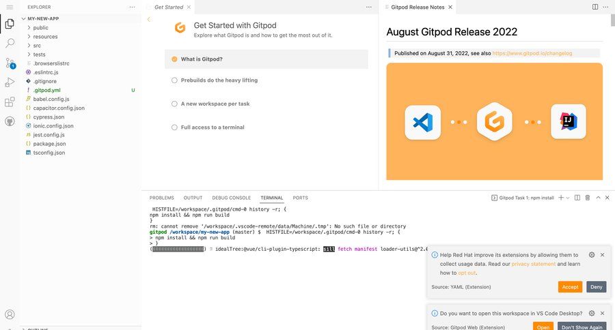
Task: Open the Accounts menu icon
Action: point(10,314)
